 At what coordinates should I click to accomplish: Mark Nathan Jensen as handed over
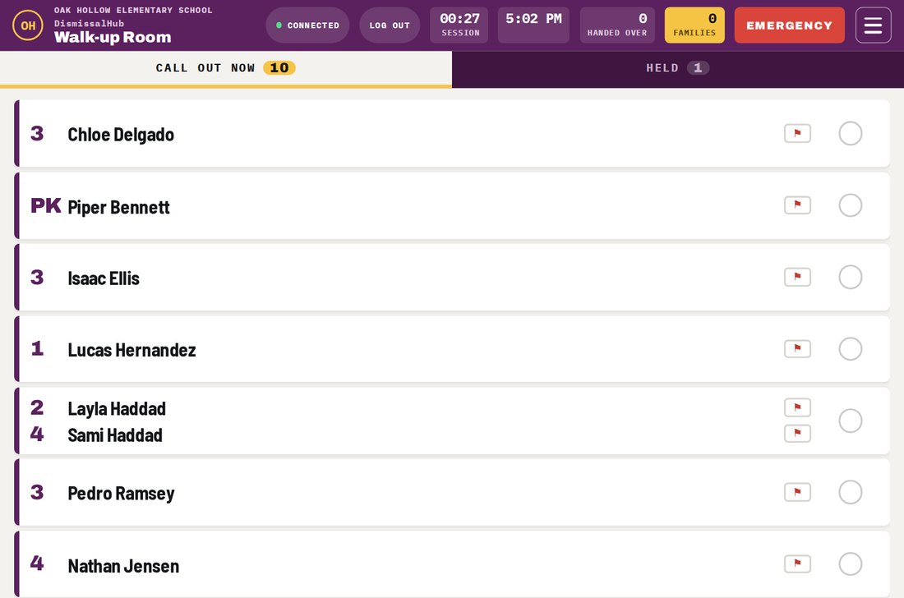pyautogui.click(x=851, y=563)
